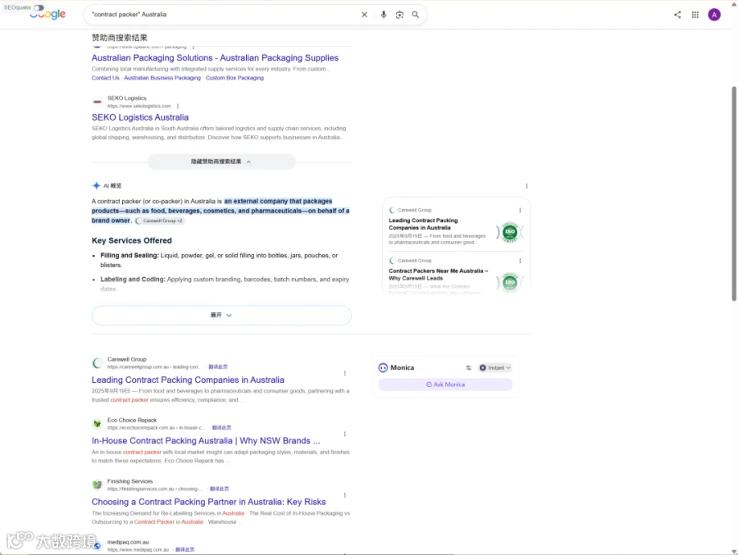The image size is (738, 555).
Task: Open Choosing a Contract Packing Partner result
Action: 208,502
